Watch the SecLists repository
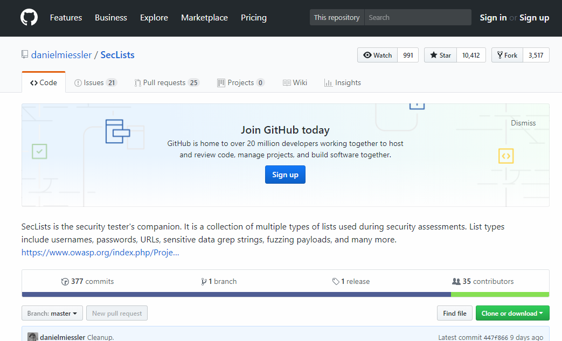The width and height of the screenshot is (562, 341). (377, 55)
